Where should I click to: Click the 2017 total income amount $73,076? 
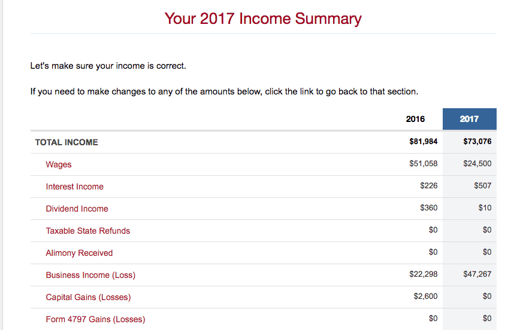477,142
